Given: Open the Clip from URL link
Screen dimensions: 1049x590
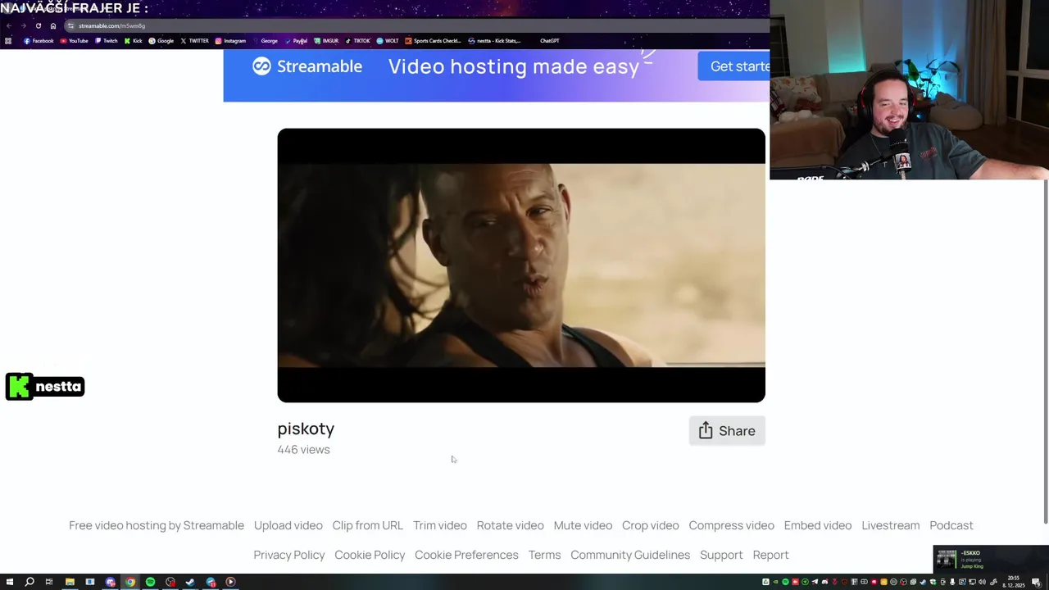Looking at the screenshot, I should (x=368, y=525).
